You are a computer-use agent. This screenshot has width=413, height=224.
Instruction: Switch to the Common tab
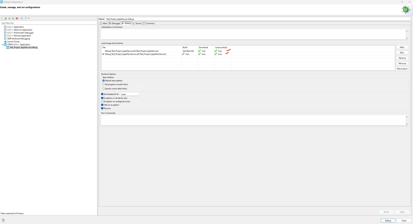coord(148,24)
